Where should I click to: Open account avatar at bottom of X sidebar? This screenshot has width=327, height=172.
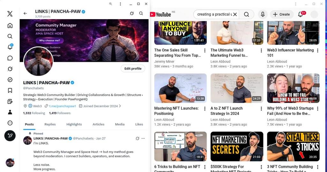[x=10, y=163]
